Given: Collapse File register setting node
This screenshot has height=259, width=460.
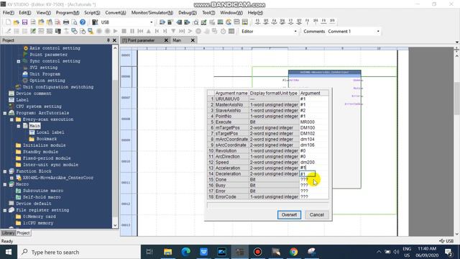Looking at the screenshot, I should click(x=5, y=210).
